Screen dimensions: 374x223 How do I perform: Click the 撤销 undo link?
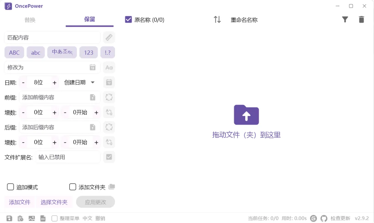100,218
